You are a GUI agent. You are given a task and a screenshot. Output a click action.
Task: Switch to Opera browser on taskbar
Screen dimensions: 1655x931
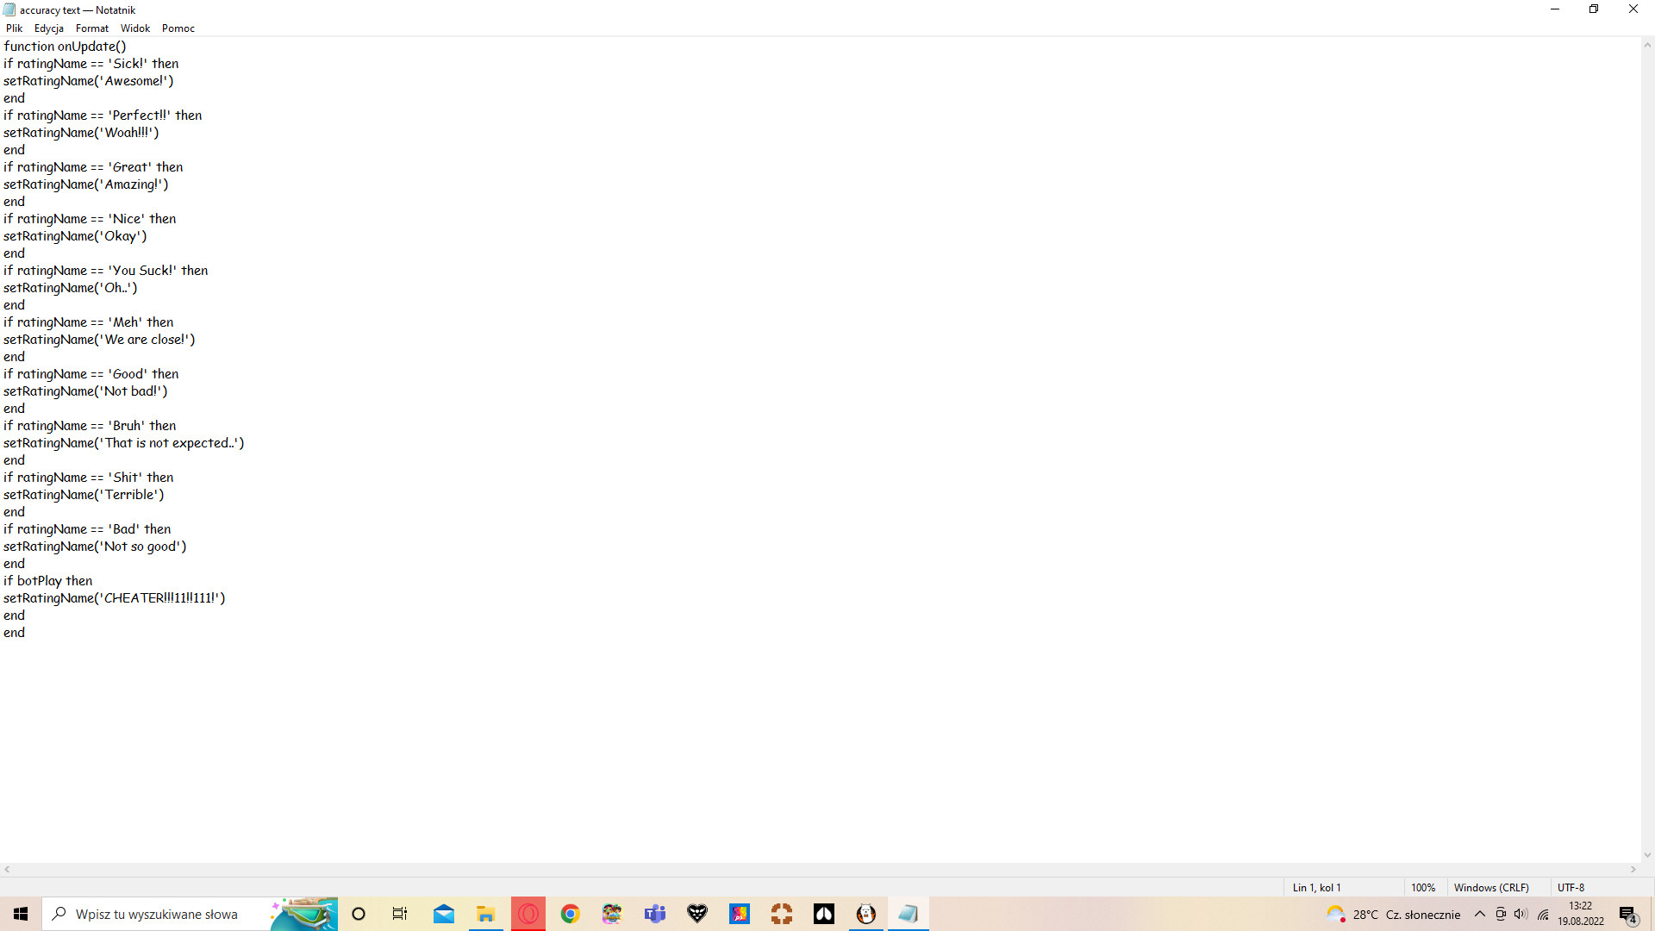[x=528, y=914]
